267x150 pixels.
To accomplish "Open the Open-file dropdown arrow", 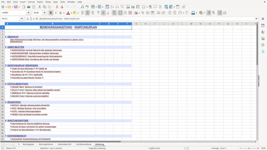I will click(x=13, y=7).
